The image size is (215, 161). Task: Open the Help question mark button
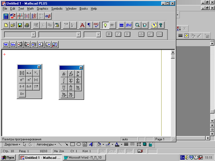pos(161,25)
